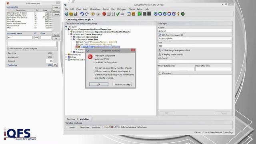The height and width of the screenshot is (144, 256).
Task: Expand the Extras tree node
Action: tap(66, 57)
